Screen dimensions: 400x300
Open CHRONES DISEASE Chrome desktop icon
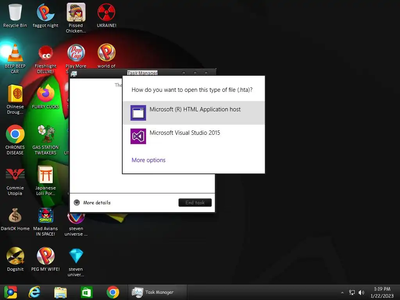(15, 139)
